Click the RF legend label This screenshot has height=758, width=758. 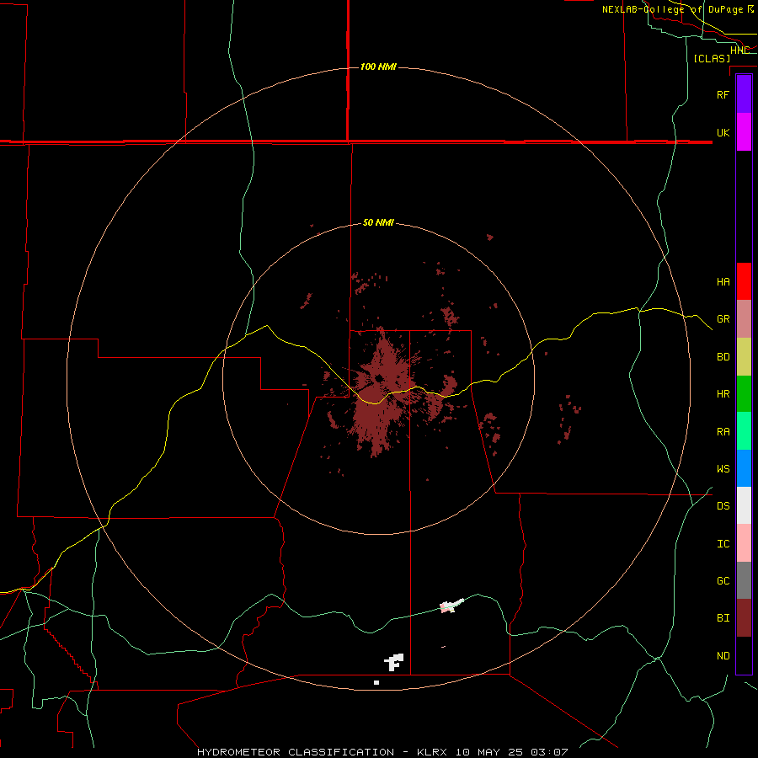[723, 95]
